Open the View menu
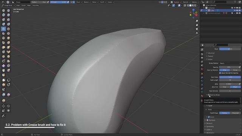Image resolution: width=242 pixels, height=136 pixels. pyautogui.click(x=18, y=5)
